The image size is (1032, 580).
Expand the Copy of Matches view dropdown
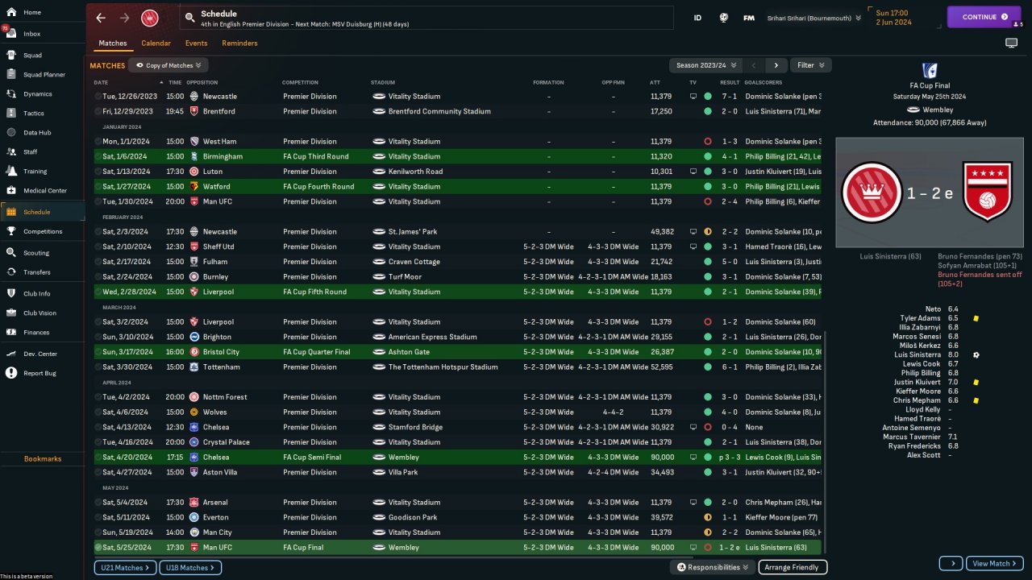pyautogui.click(x=169, y=65)
